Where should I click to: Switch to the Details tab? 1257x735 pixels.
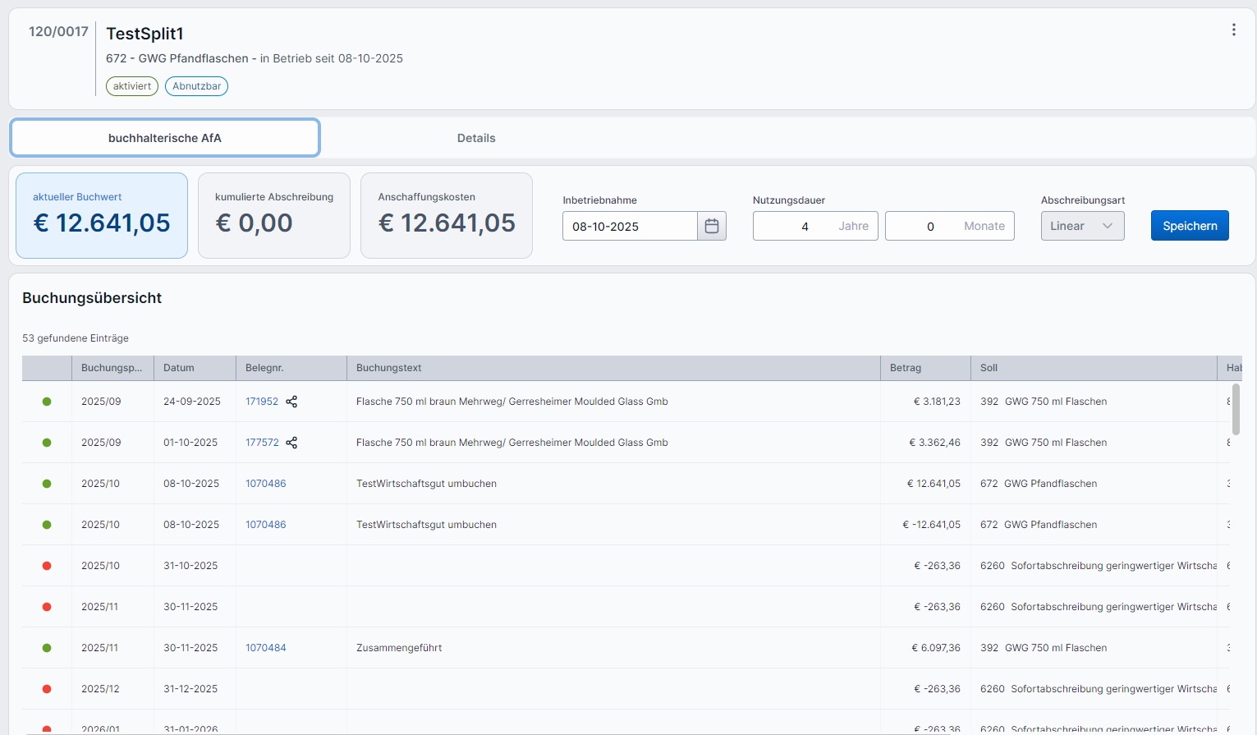pyautogui.click(x=476, y=138)
